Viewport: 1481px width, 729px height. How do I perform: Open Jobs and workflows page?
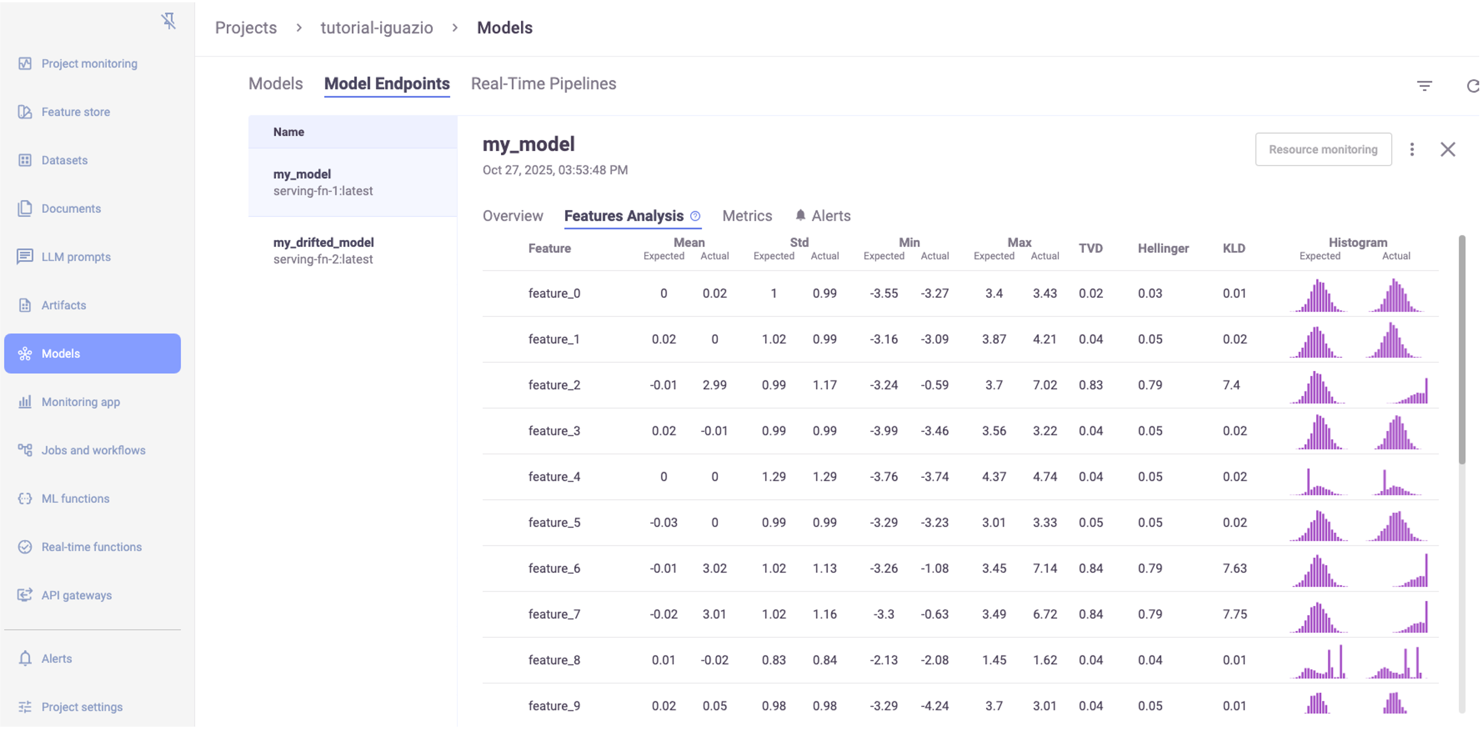[93, 450]
